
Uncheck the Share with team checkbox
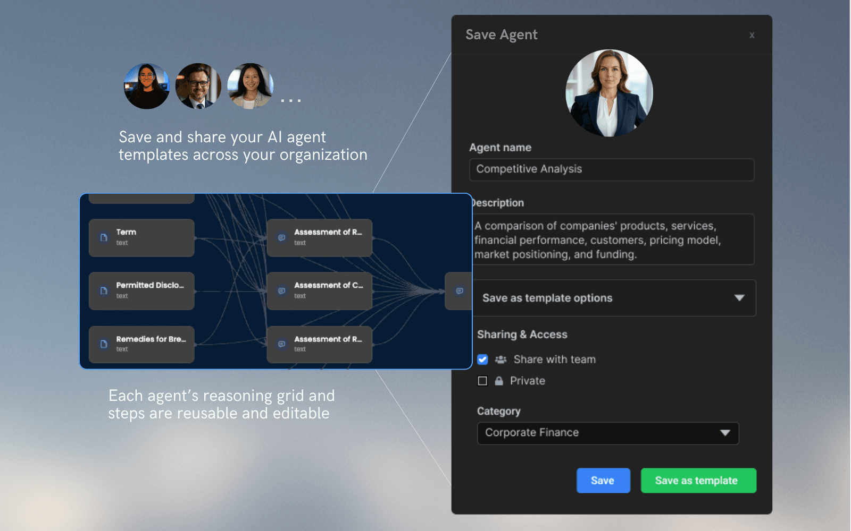(x=482, y=359)
